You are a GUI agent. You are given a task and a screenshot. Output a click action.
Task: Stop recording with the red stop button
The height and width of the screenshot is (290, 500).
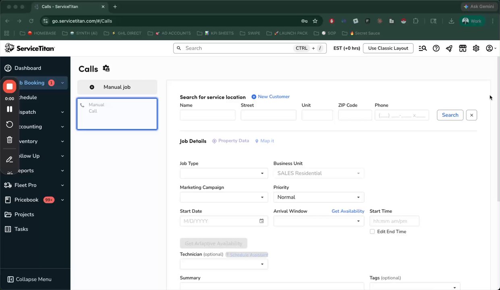(10, 87)
